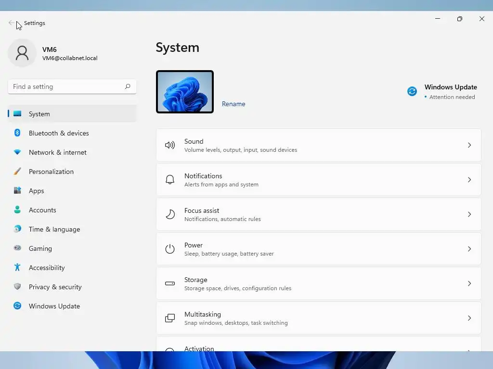Click the Privacy & security shield icon
This screenshot has width=493, height=369.
click(x=17, y=286)
